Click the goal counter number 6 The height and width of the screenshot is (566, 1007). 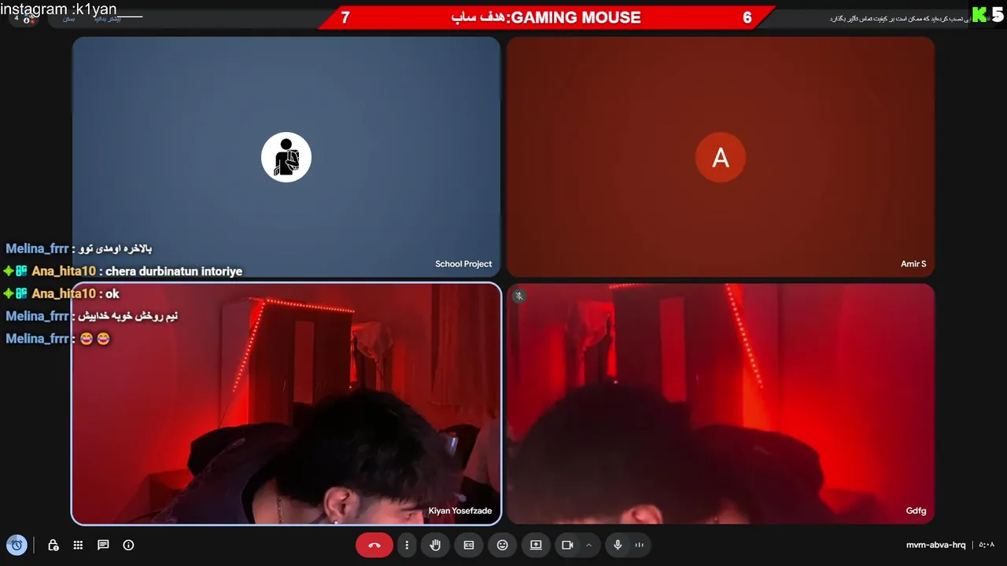pyautogui.click(x=747, y=17)
